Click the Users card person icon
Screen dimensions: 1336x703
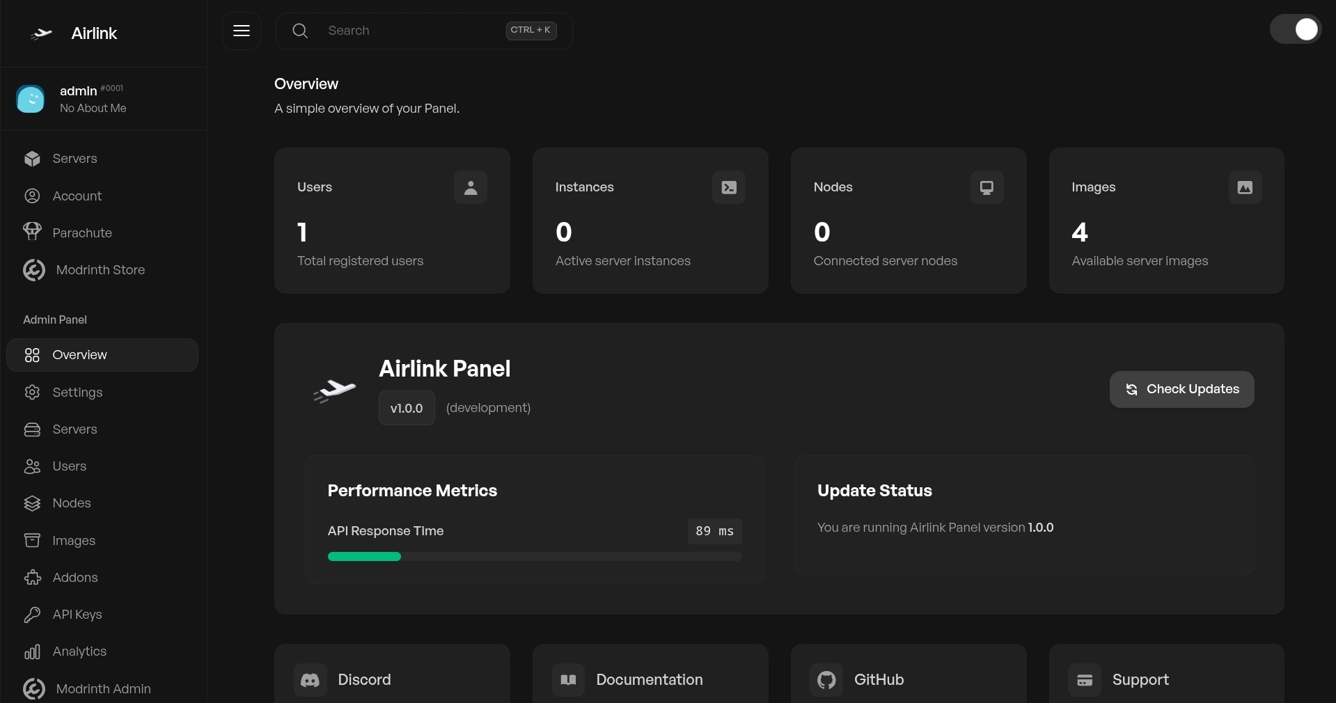(470, 187)
